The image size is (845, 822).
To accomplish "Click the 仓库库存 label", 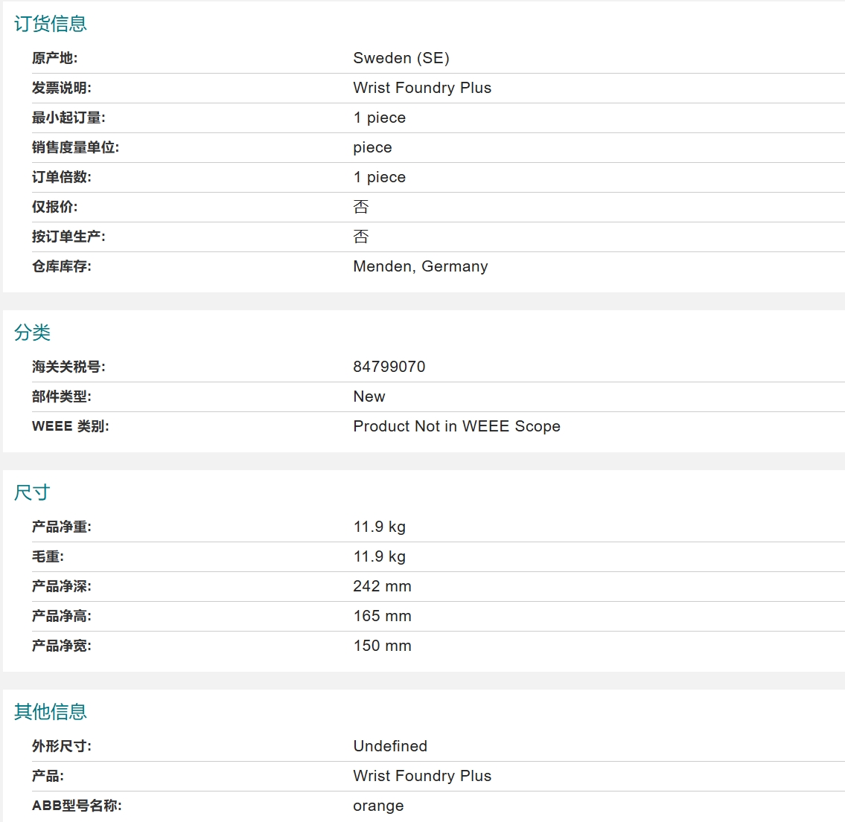I will tap(62, 266).
